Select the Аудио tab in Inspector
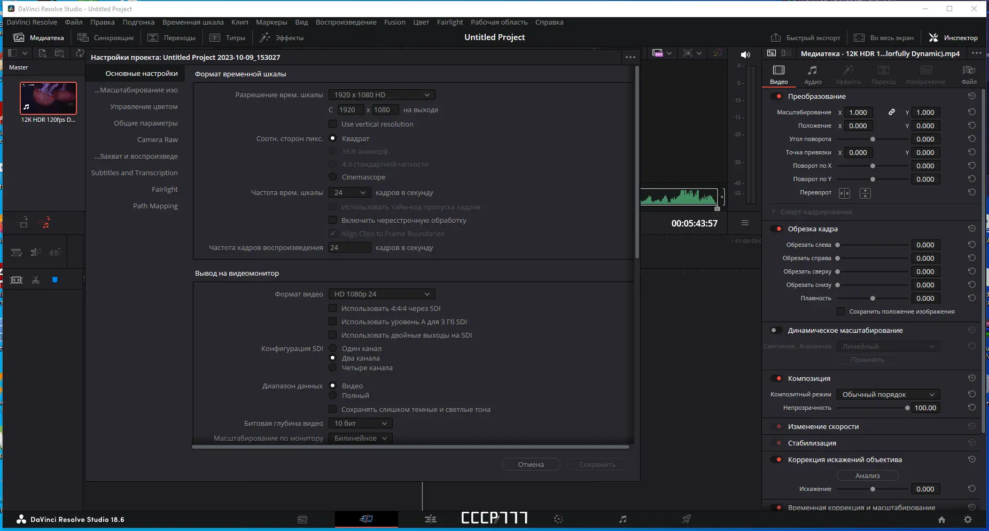Image resolution: width=989 pixels, height=531 pixels. [813, 74]
